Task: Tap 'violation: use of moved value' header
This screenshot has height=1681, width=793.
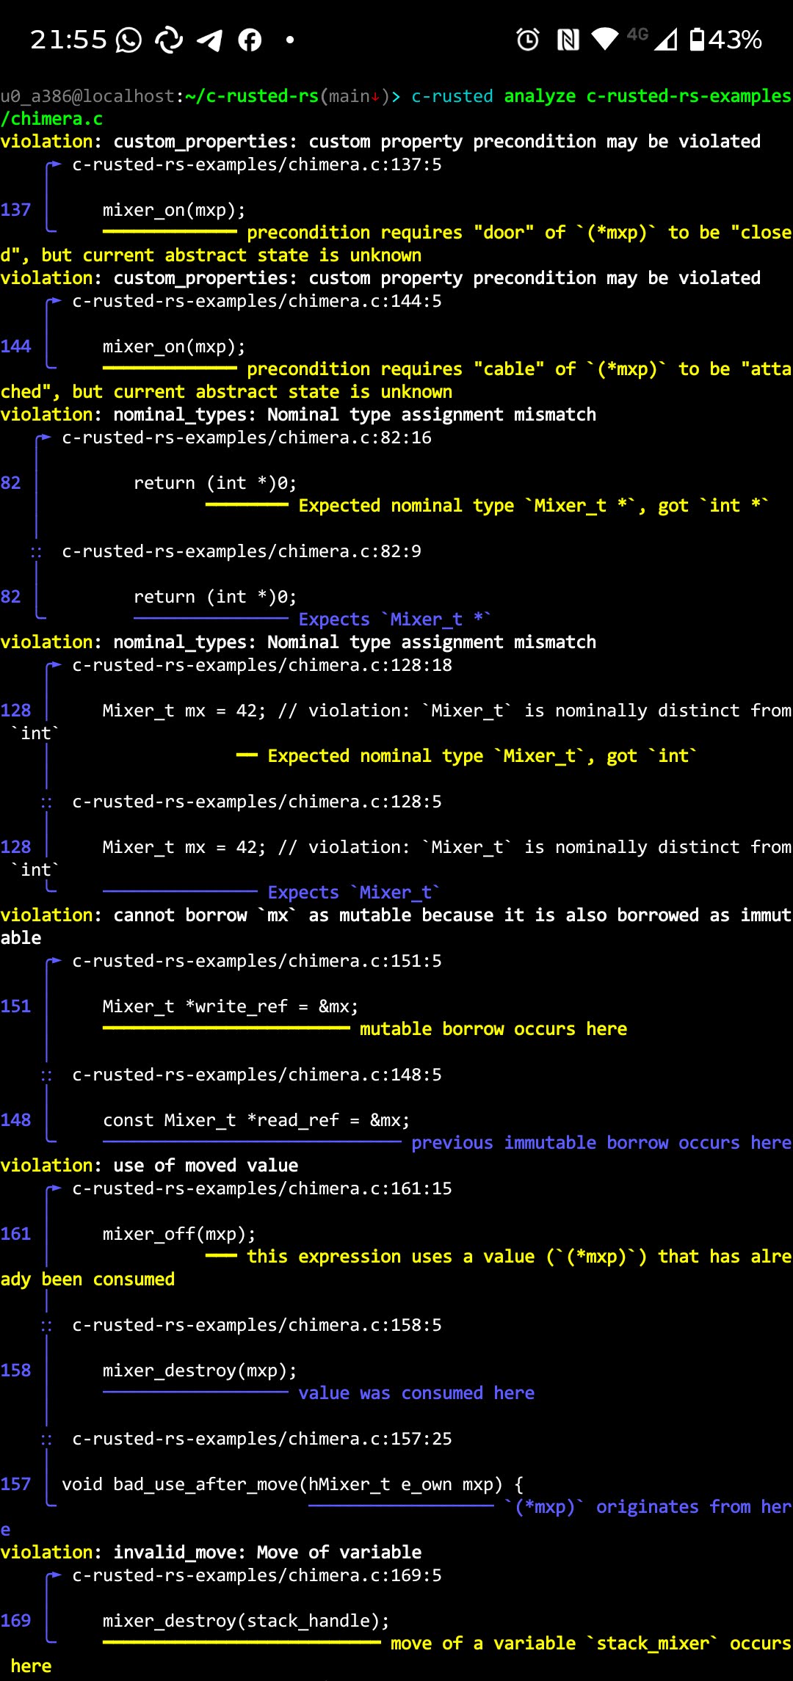Action: [149, 1166]
